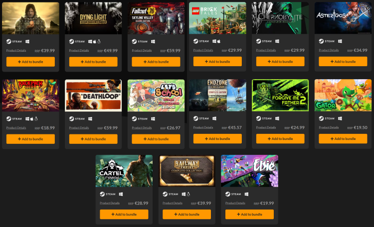Image resolution: width=374 pixels, height=227 pixels.
Task: Click the Linux icon on Railway Empire card
Action: click(188, 194)
